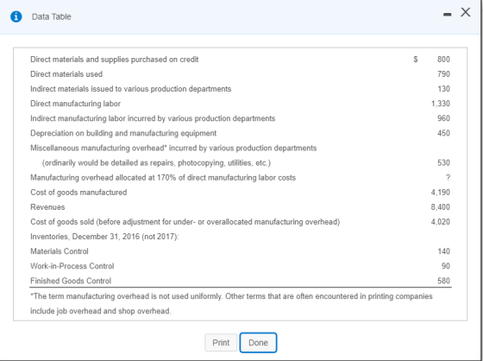The height and width of the screenshot is (361, 483).
Task: Click Indirect materials issued amount 130
Action: click(444, 89)
